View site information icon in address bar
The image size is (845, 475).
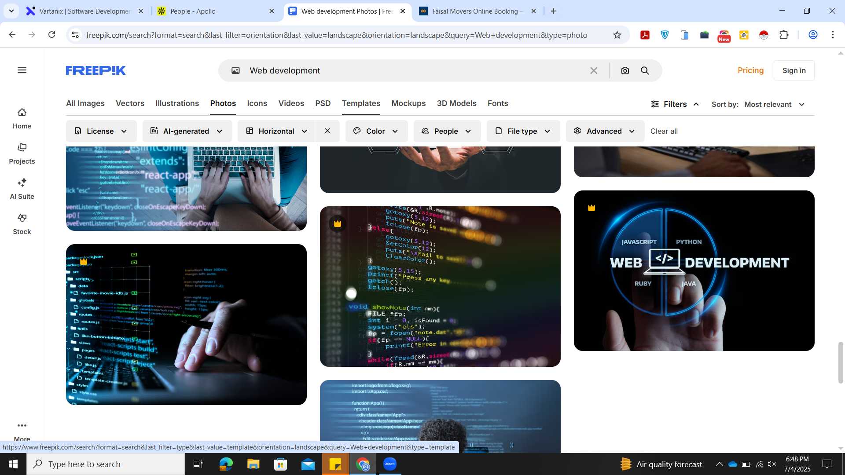[75, 35]
